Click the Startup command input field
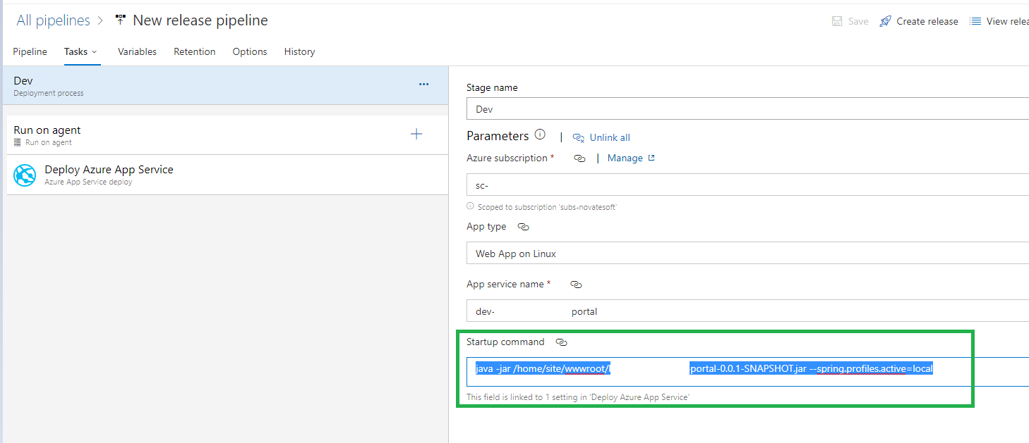Viewport: 1029px width, 443px height. (747, 372)
